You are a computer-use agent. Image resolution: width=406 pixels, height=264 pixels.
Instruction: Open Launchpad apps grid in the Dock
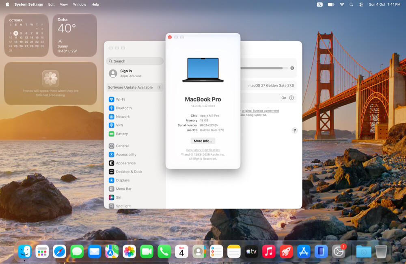[x=42, y=251]
